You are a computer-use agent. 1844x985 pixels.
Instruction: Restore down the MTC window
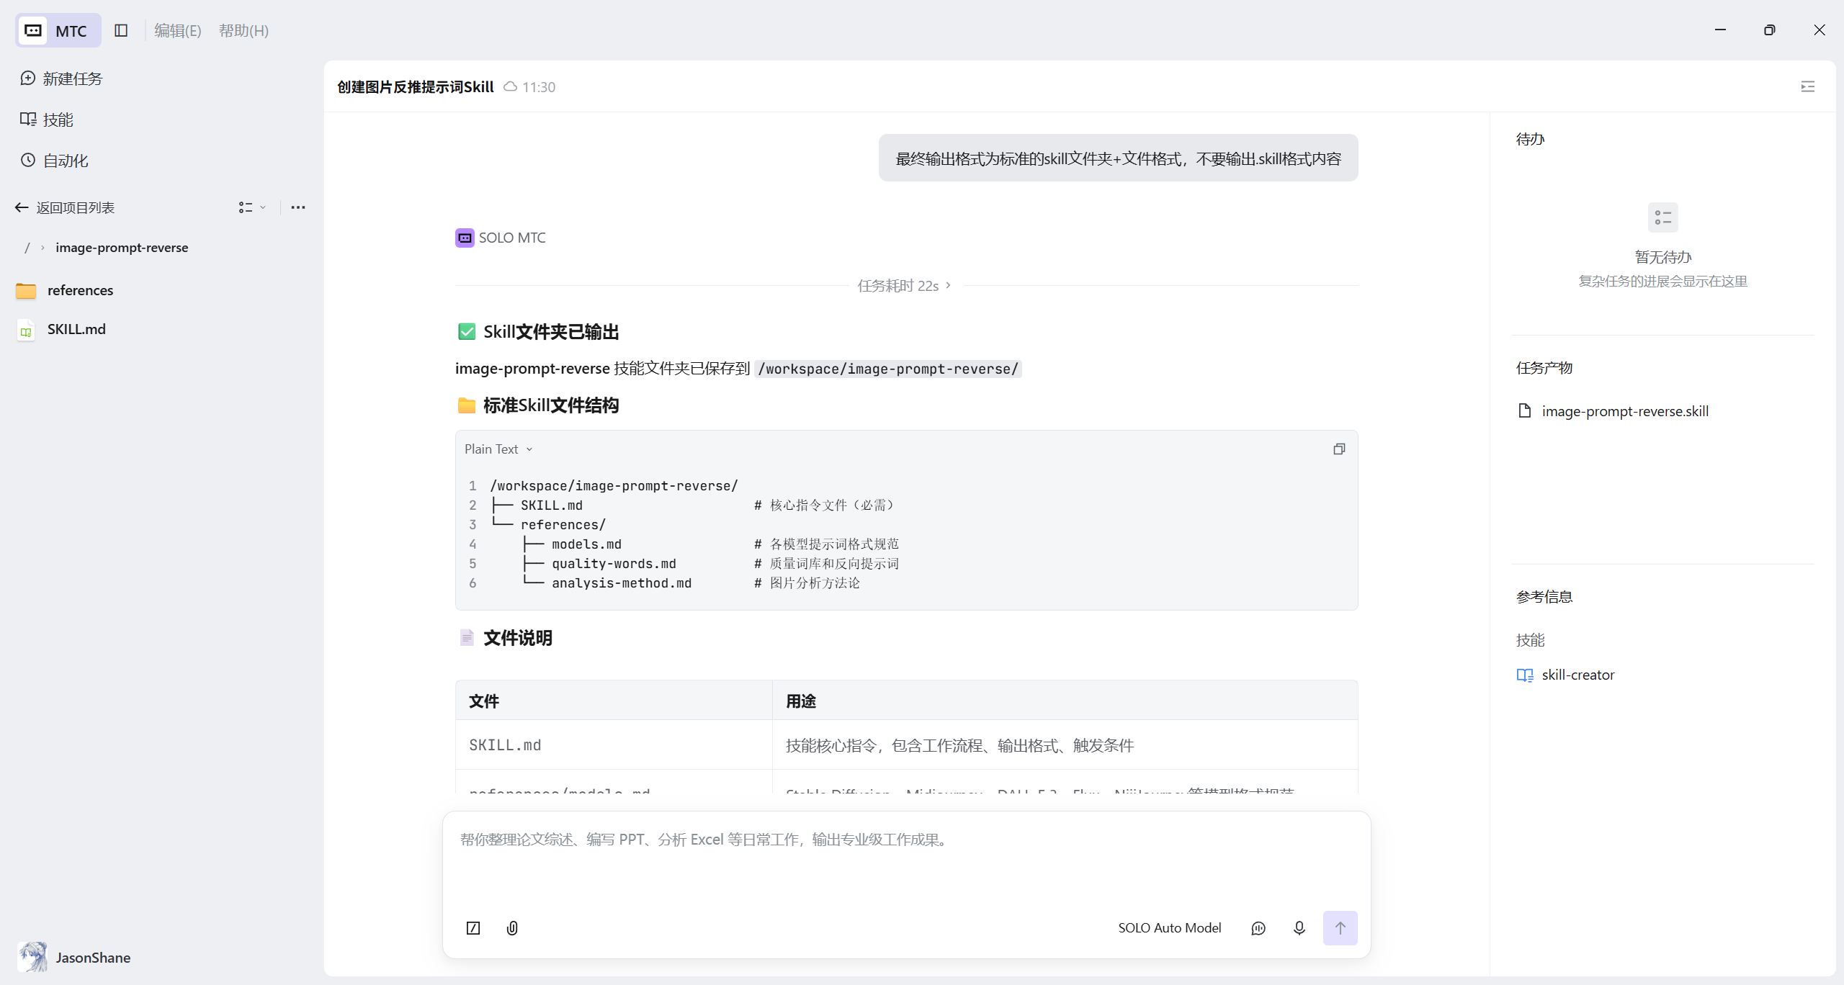point(1770,30)
